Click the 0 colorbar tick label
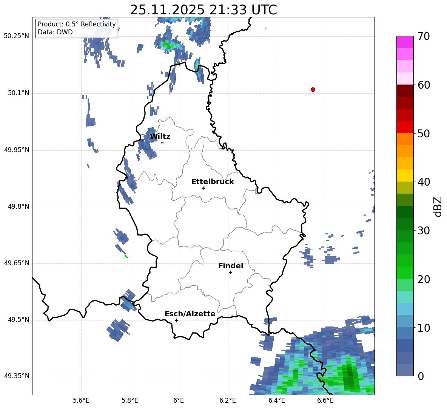 [x=421, y=376]
